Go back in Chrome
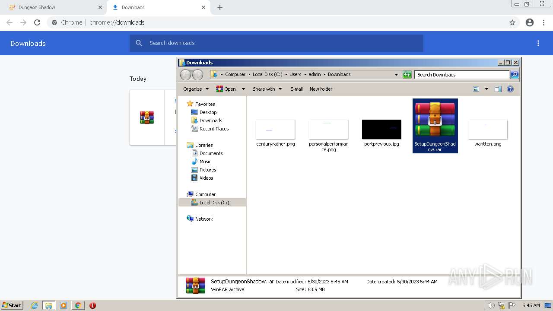 (x=10, y=22)
